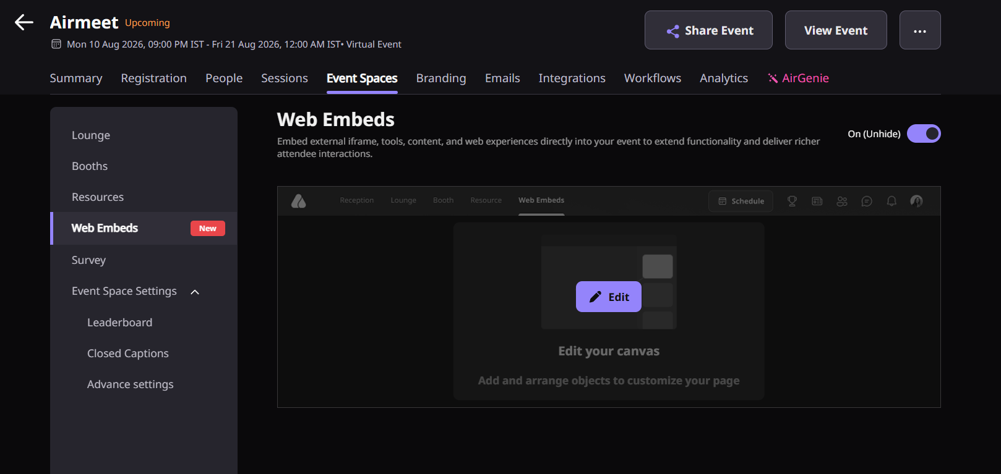
Task: Click the "Edit your canvas" text
Action: pos(609,351)
